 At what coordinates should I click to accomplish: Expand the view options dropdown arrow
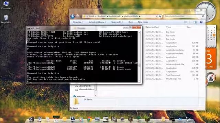(x=189, y=22)
